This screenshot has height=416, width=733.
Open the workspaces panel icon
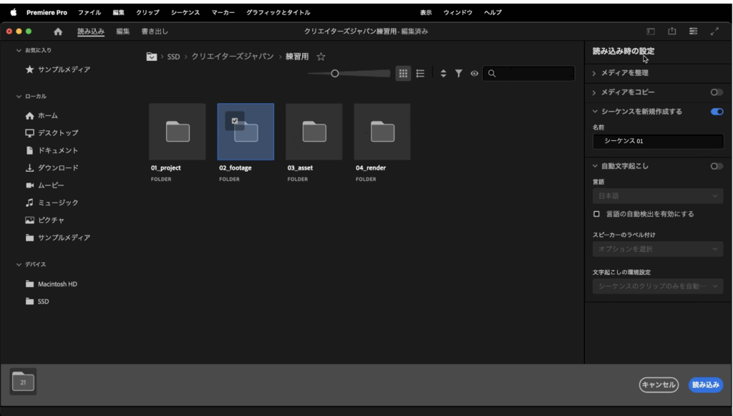(x=693, y=32)
